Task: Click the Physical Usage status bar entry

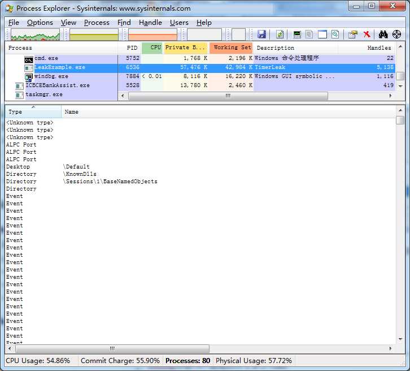Action: point(254,361)
